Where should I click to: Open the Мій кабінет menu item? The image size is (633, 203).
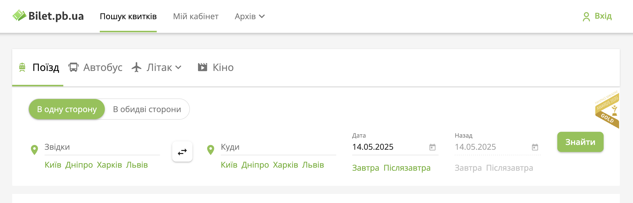click(x=196, y=16)
